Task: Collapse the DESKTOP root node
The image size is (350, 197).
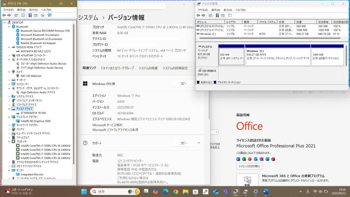Action: [x=5, y=22]
